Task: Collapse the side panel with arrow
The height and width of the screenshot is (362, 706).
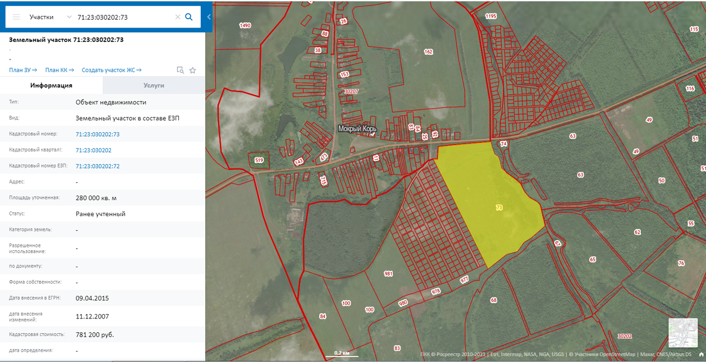Action: click(209, 17)
